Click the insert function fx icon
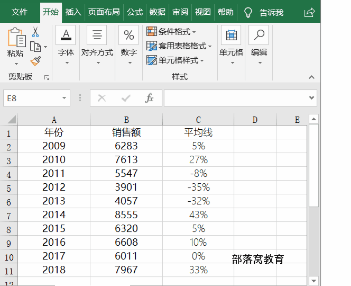Screen dimensions: 351x286 (x=150, y=98)
